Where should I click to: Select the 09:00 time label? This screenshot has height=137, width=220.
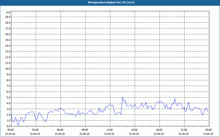point(86,130)
